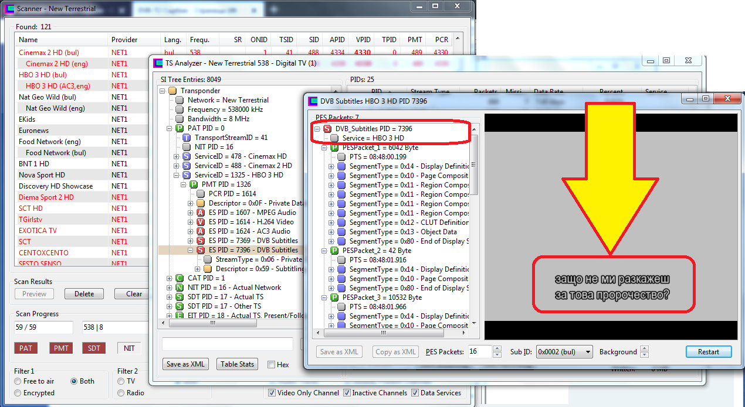Toggle Inactive Channels checkbox

click(347, 393)
